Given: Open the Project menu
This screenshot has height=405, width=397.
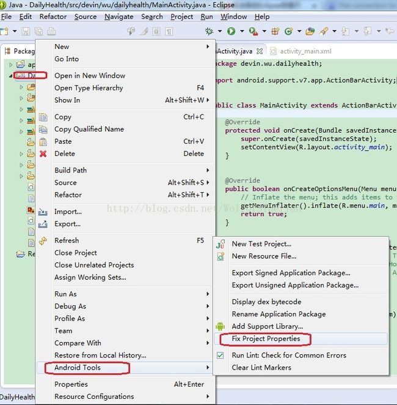Looking at the screenshot, I should click(x=181, y=17).
